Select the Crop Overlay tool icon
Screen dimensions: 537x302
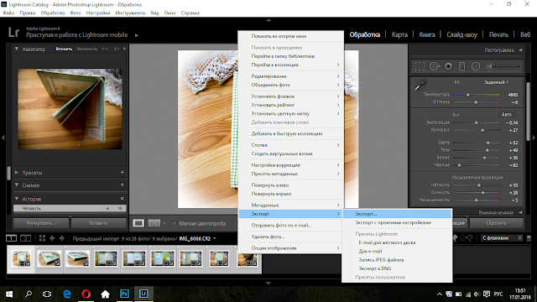tap(420, 66)
